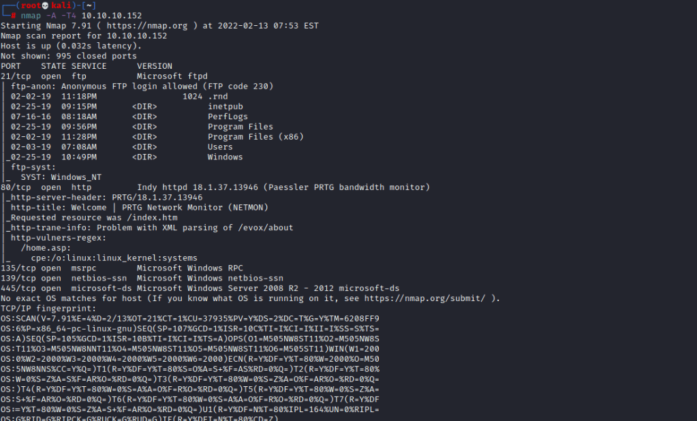The image size is (697, 421).
Task: Click the Windows directory entry
Action: tap(225, 157)
